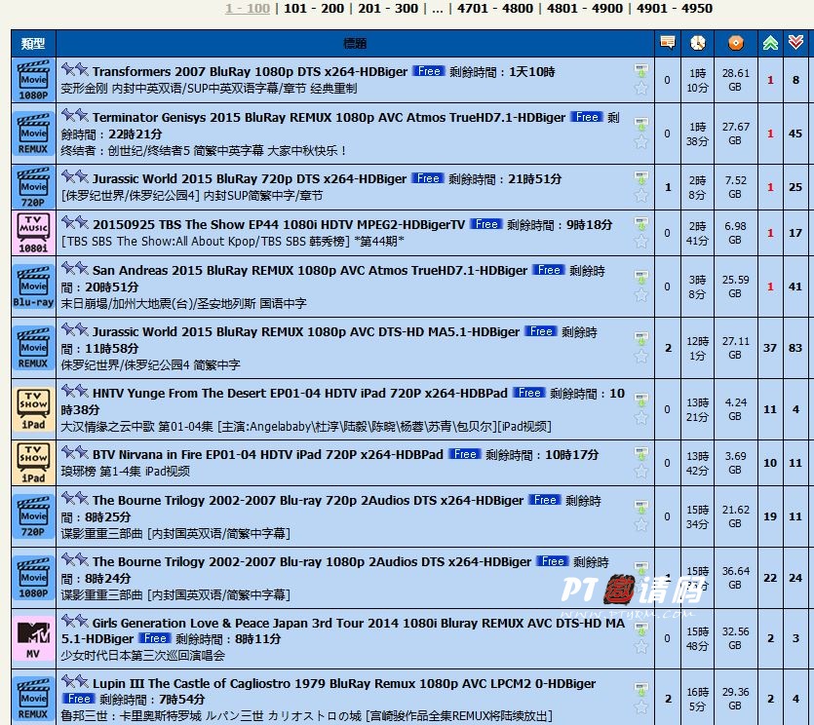The image size is (814, 725).
Task: Open Movie 720P category icon for Jurassic World
Action: (33, 187)
